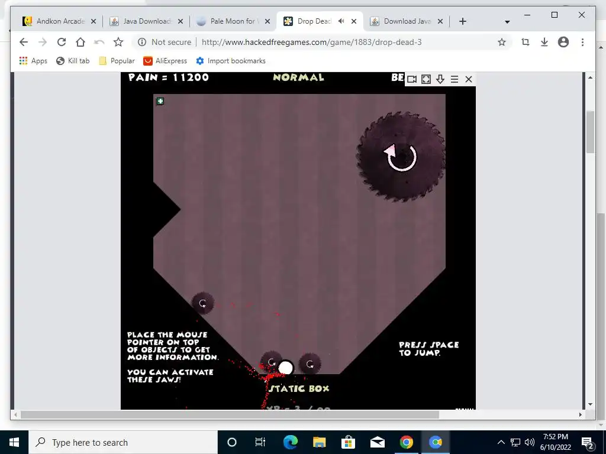Close the game overlay toolbar

[469, 79]
